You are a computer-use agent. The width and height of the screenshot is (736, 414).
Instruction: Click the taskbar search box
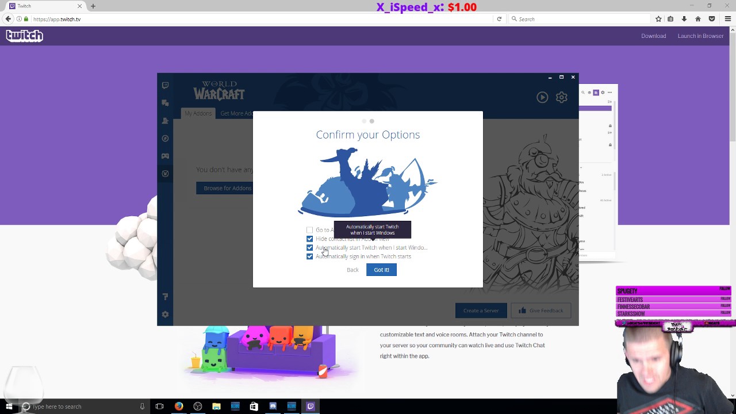[83, 407]
